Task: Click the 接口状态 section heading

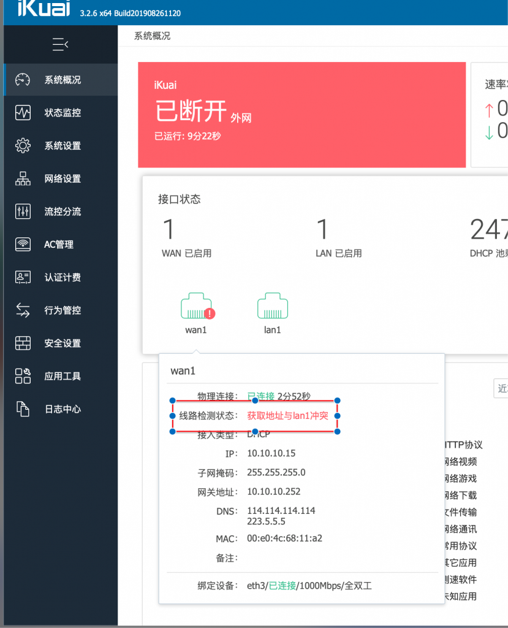Action: coord(180,199)
